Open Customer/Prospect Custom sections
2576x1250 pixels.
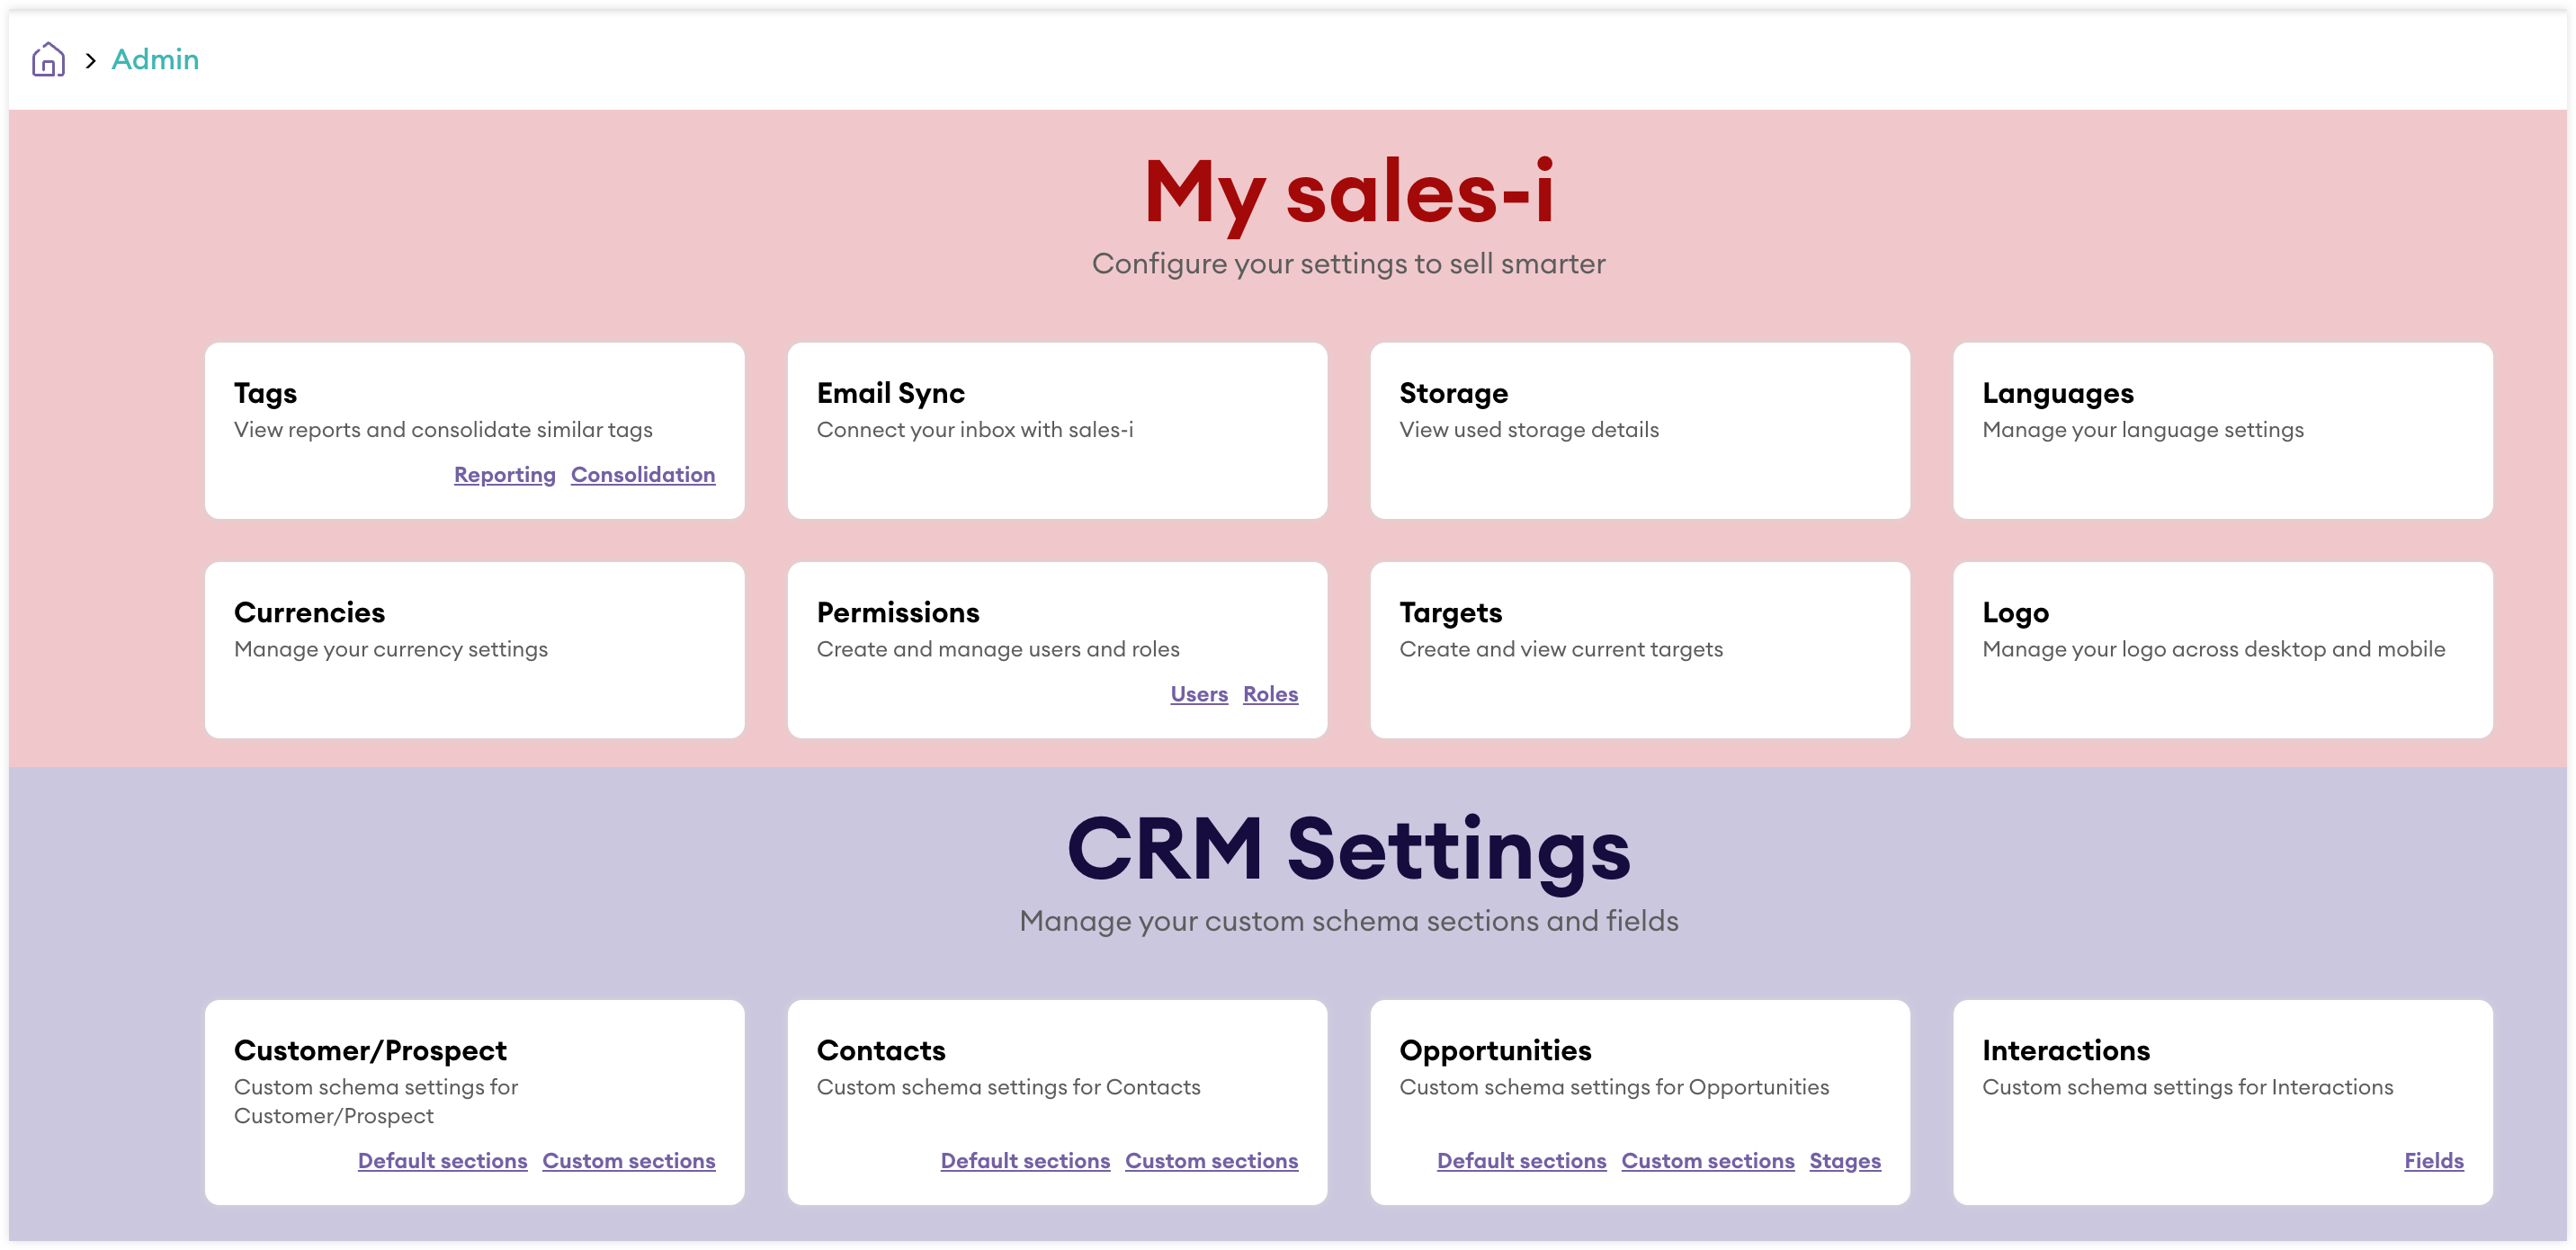tap(628, 1161)
